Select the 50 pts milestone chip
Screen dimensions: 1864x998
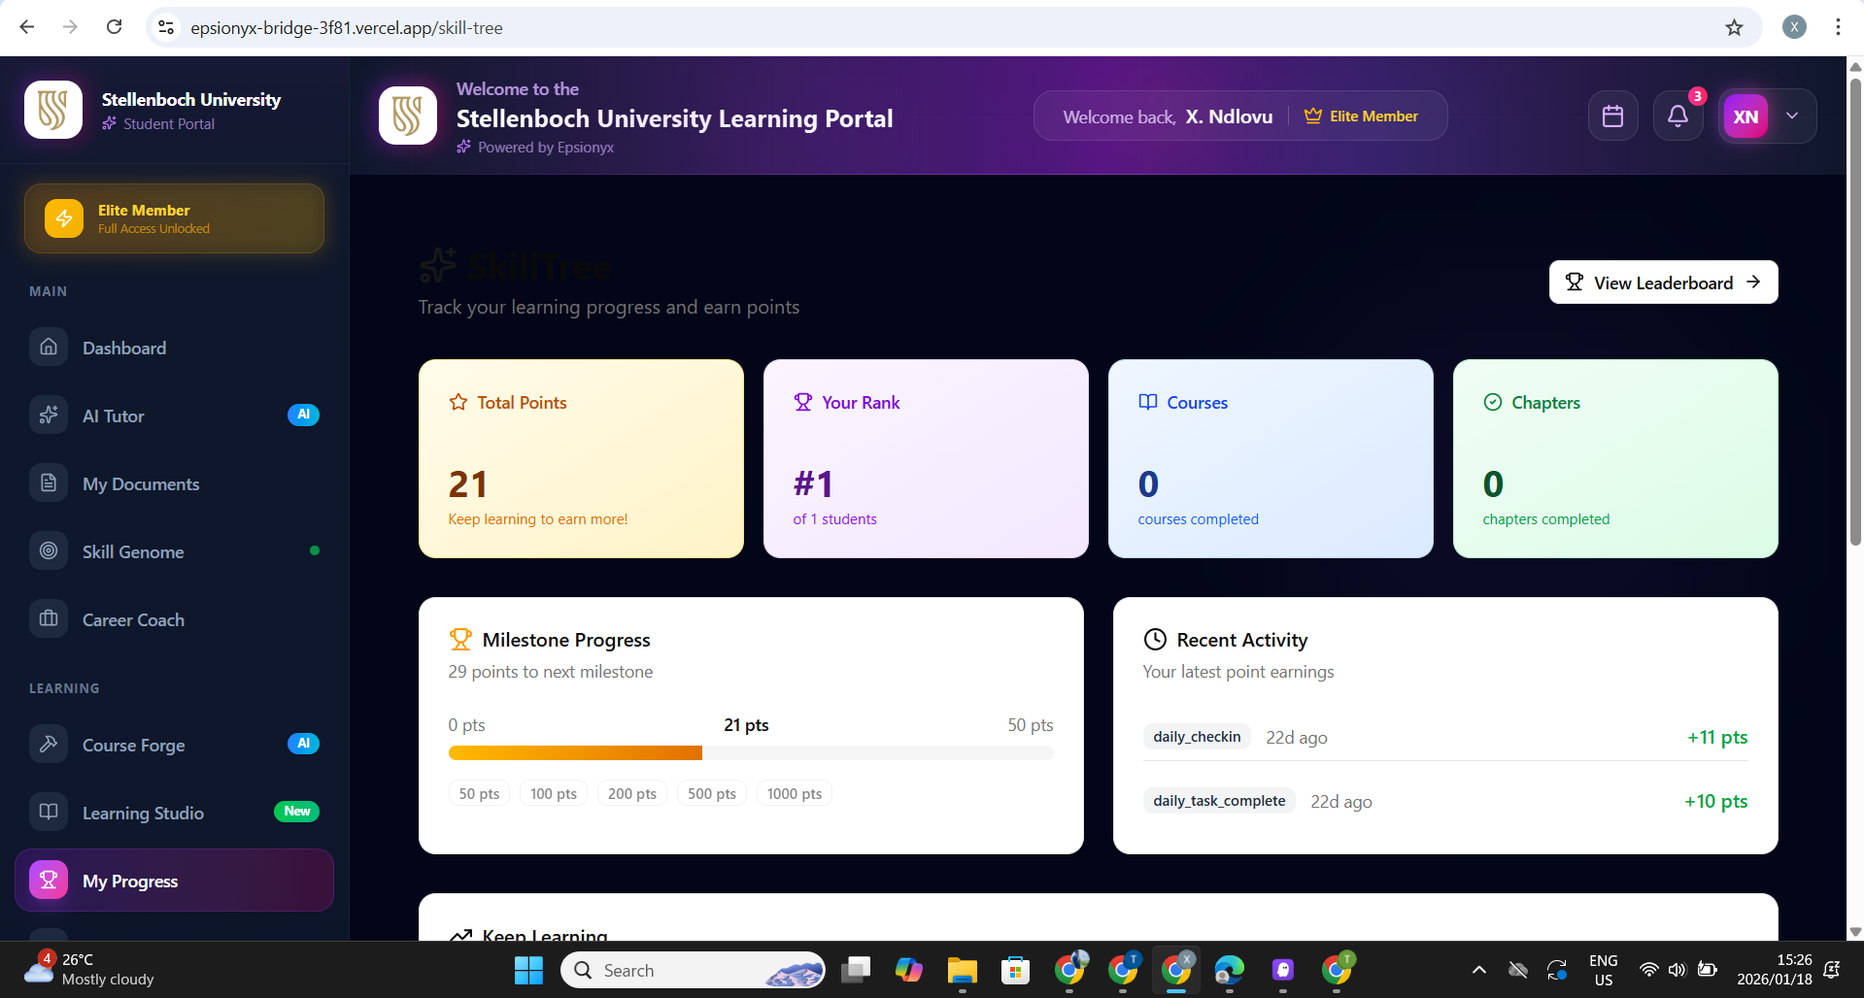click(x=479, y=794)
